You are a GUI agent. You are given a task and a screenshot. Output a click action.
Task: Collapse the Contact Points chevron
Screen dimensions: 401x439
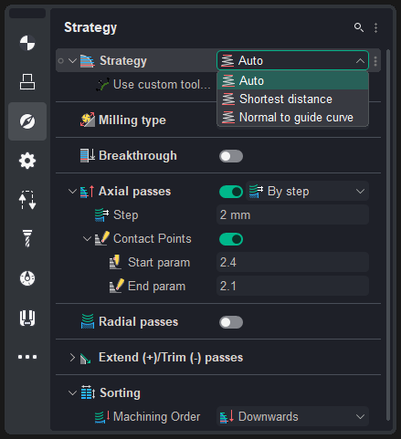(87, 239)
